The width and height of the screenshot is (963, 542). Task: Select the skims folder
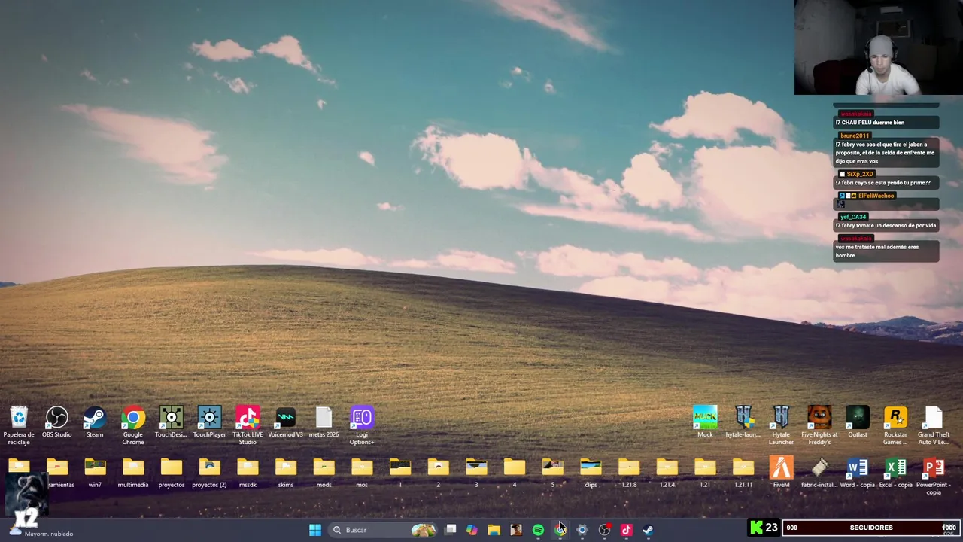coord(286,473)
